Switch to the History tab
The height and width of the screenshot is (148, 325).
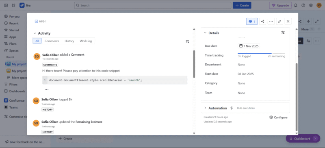[x=69, y=41]
